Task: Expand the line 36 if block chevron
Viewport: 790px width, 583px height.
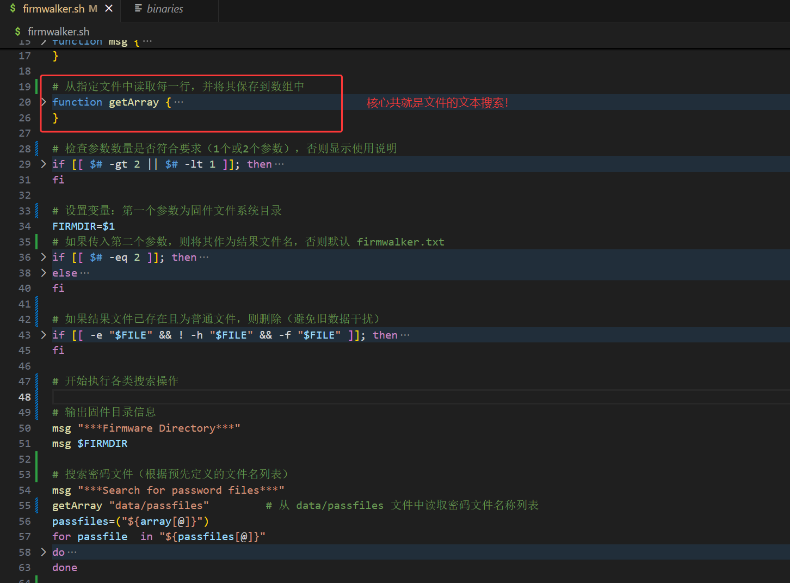Action: 44,257
